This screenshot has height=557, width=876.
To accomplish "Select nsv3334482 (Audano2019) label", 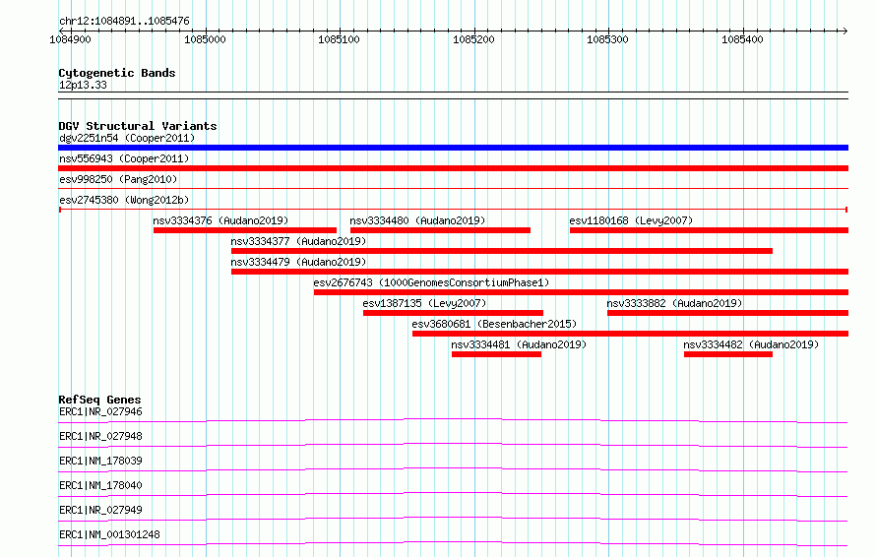I will click(x=751, y=344).
